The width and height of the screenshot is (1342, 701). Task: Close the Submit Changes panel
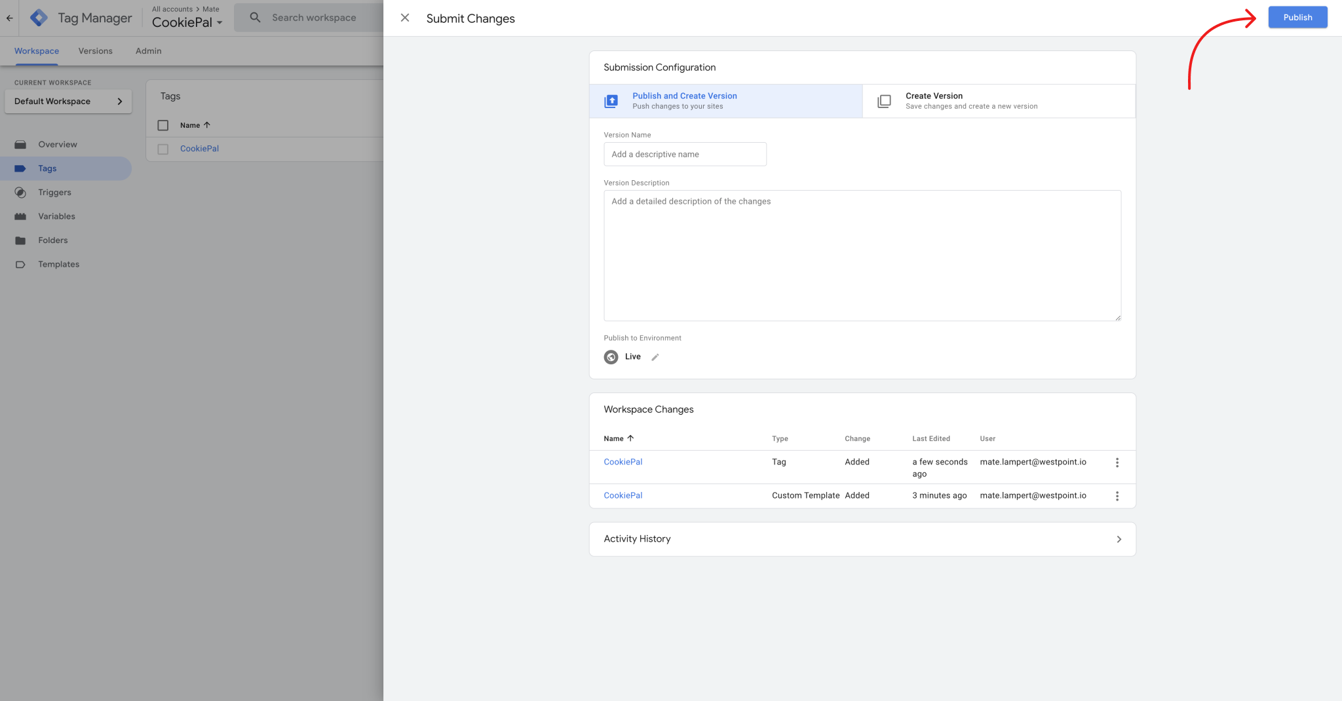pos(405,18)
